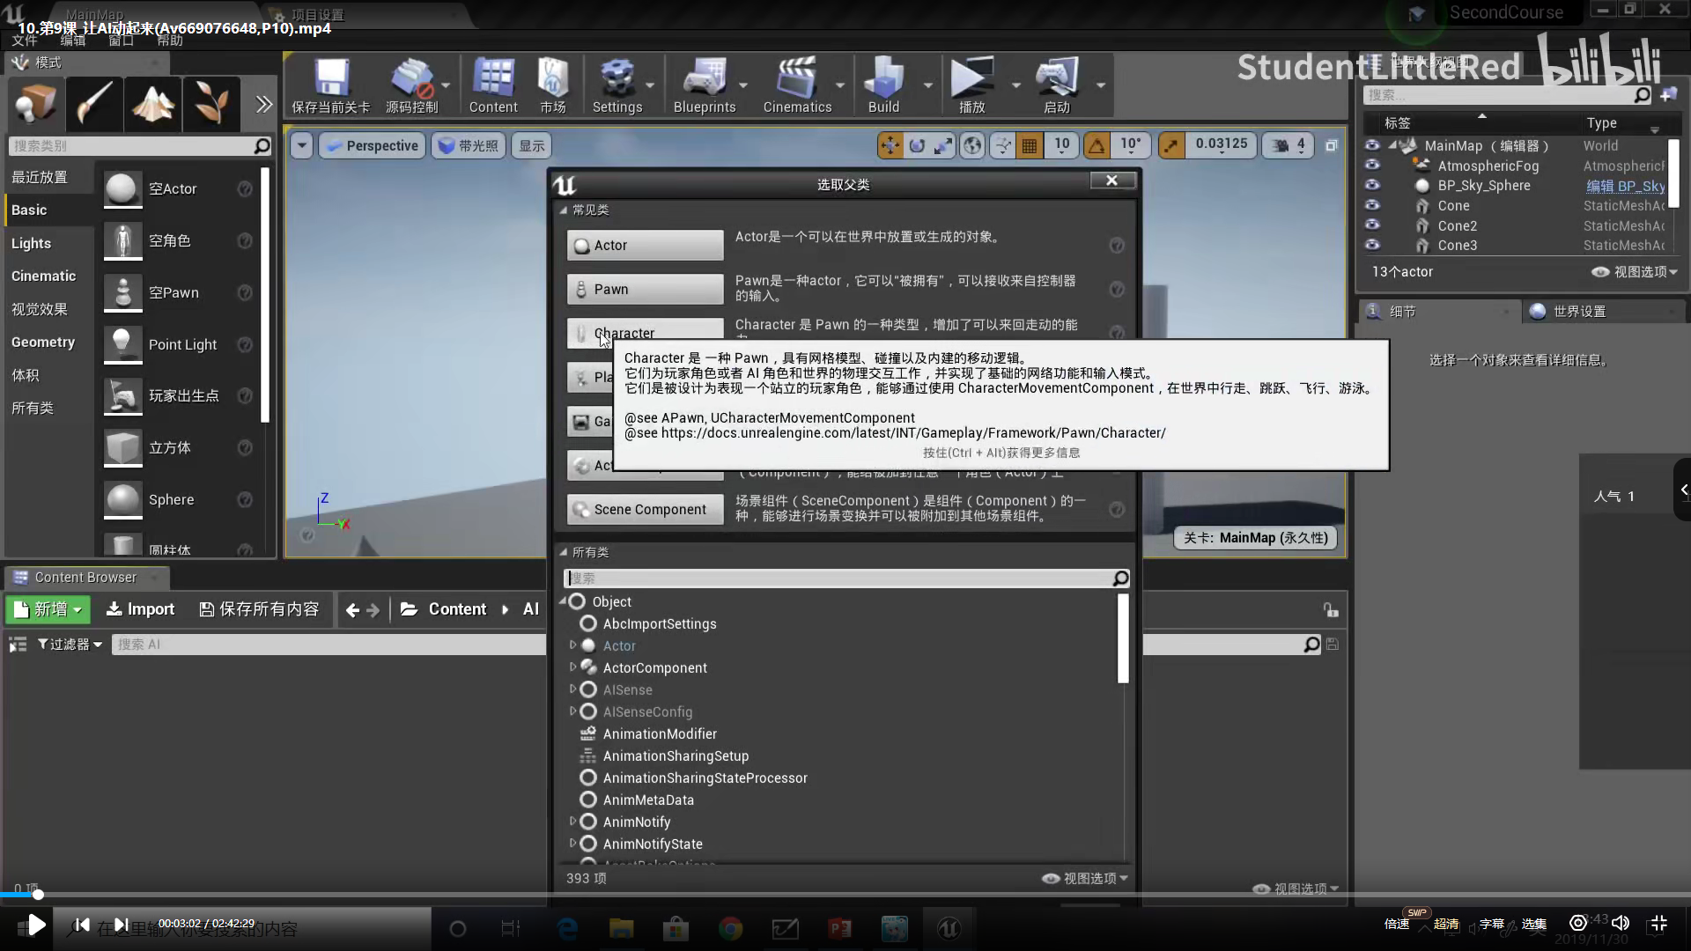
Task: Select the Place mode icon
Action: click(x=36, y=104)
